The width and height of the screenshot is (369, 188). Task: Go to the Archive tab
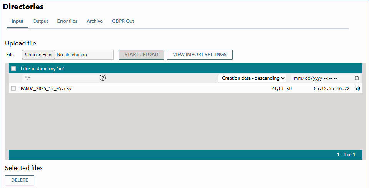click(x=95, y=21)
